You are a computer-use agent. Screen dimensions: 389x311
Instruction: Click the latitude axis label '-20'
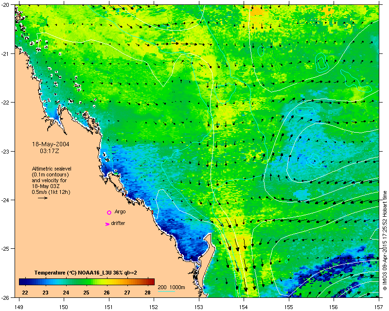click(x=5, y=5)
